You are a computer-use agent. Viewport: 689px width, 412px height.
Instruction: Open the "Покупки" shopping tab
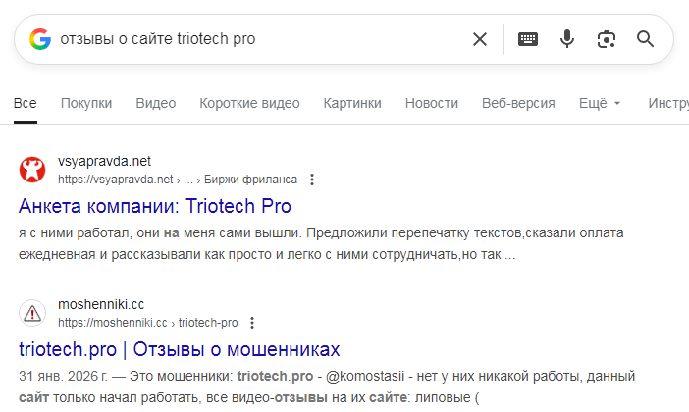(x=86, y=103)
